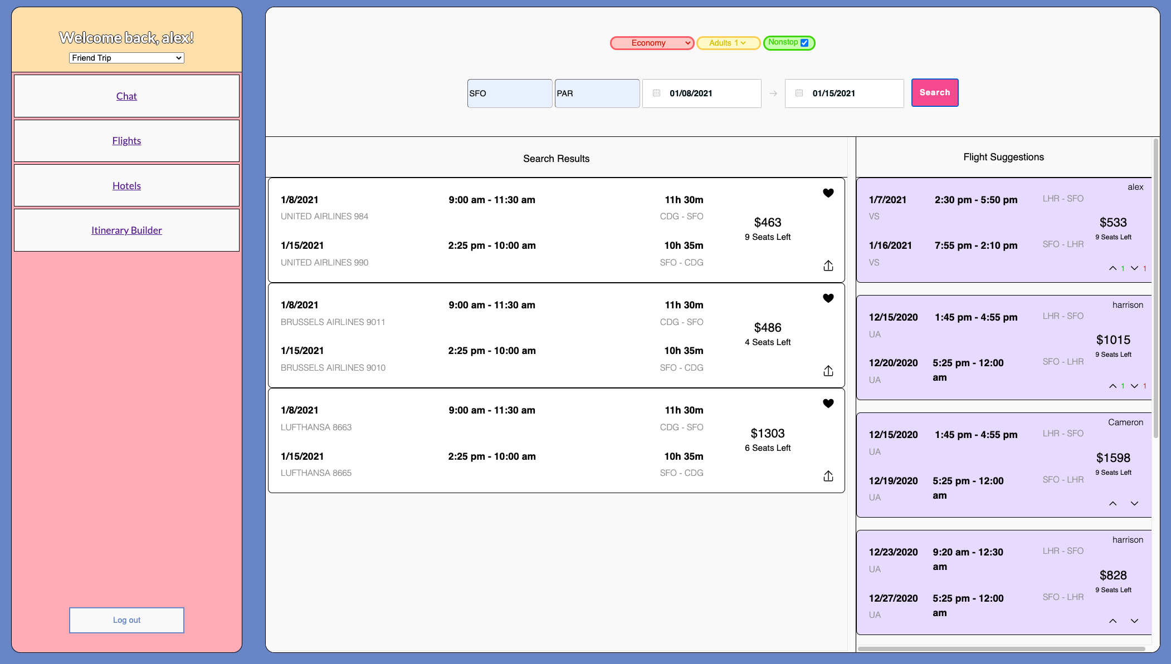Uncheck the Nonstop checkbox
Image resolution: width=1171 pixels, height=664 pixels.
tap(804, 43)
